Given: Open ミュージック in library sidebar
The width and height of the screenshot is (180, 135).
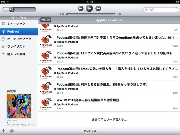Looking at the screenshot, I should (x=19, y=24).
